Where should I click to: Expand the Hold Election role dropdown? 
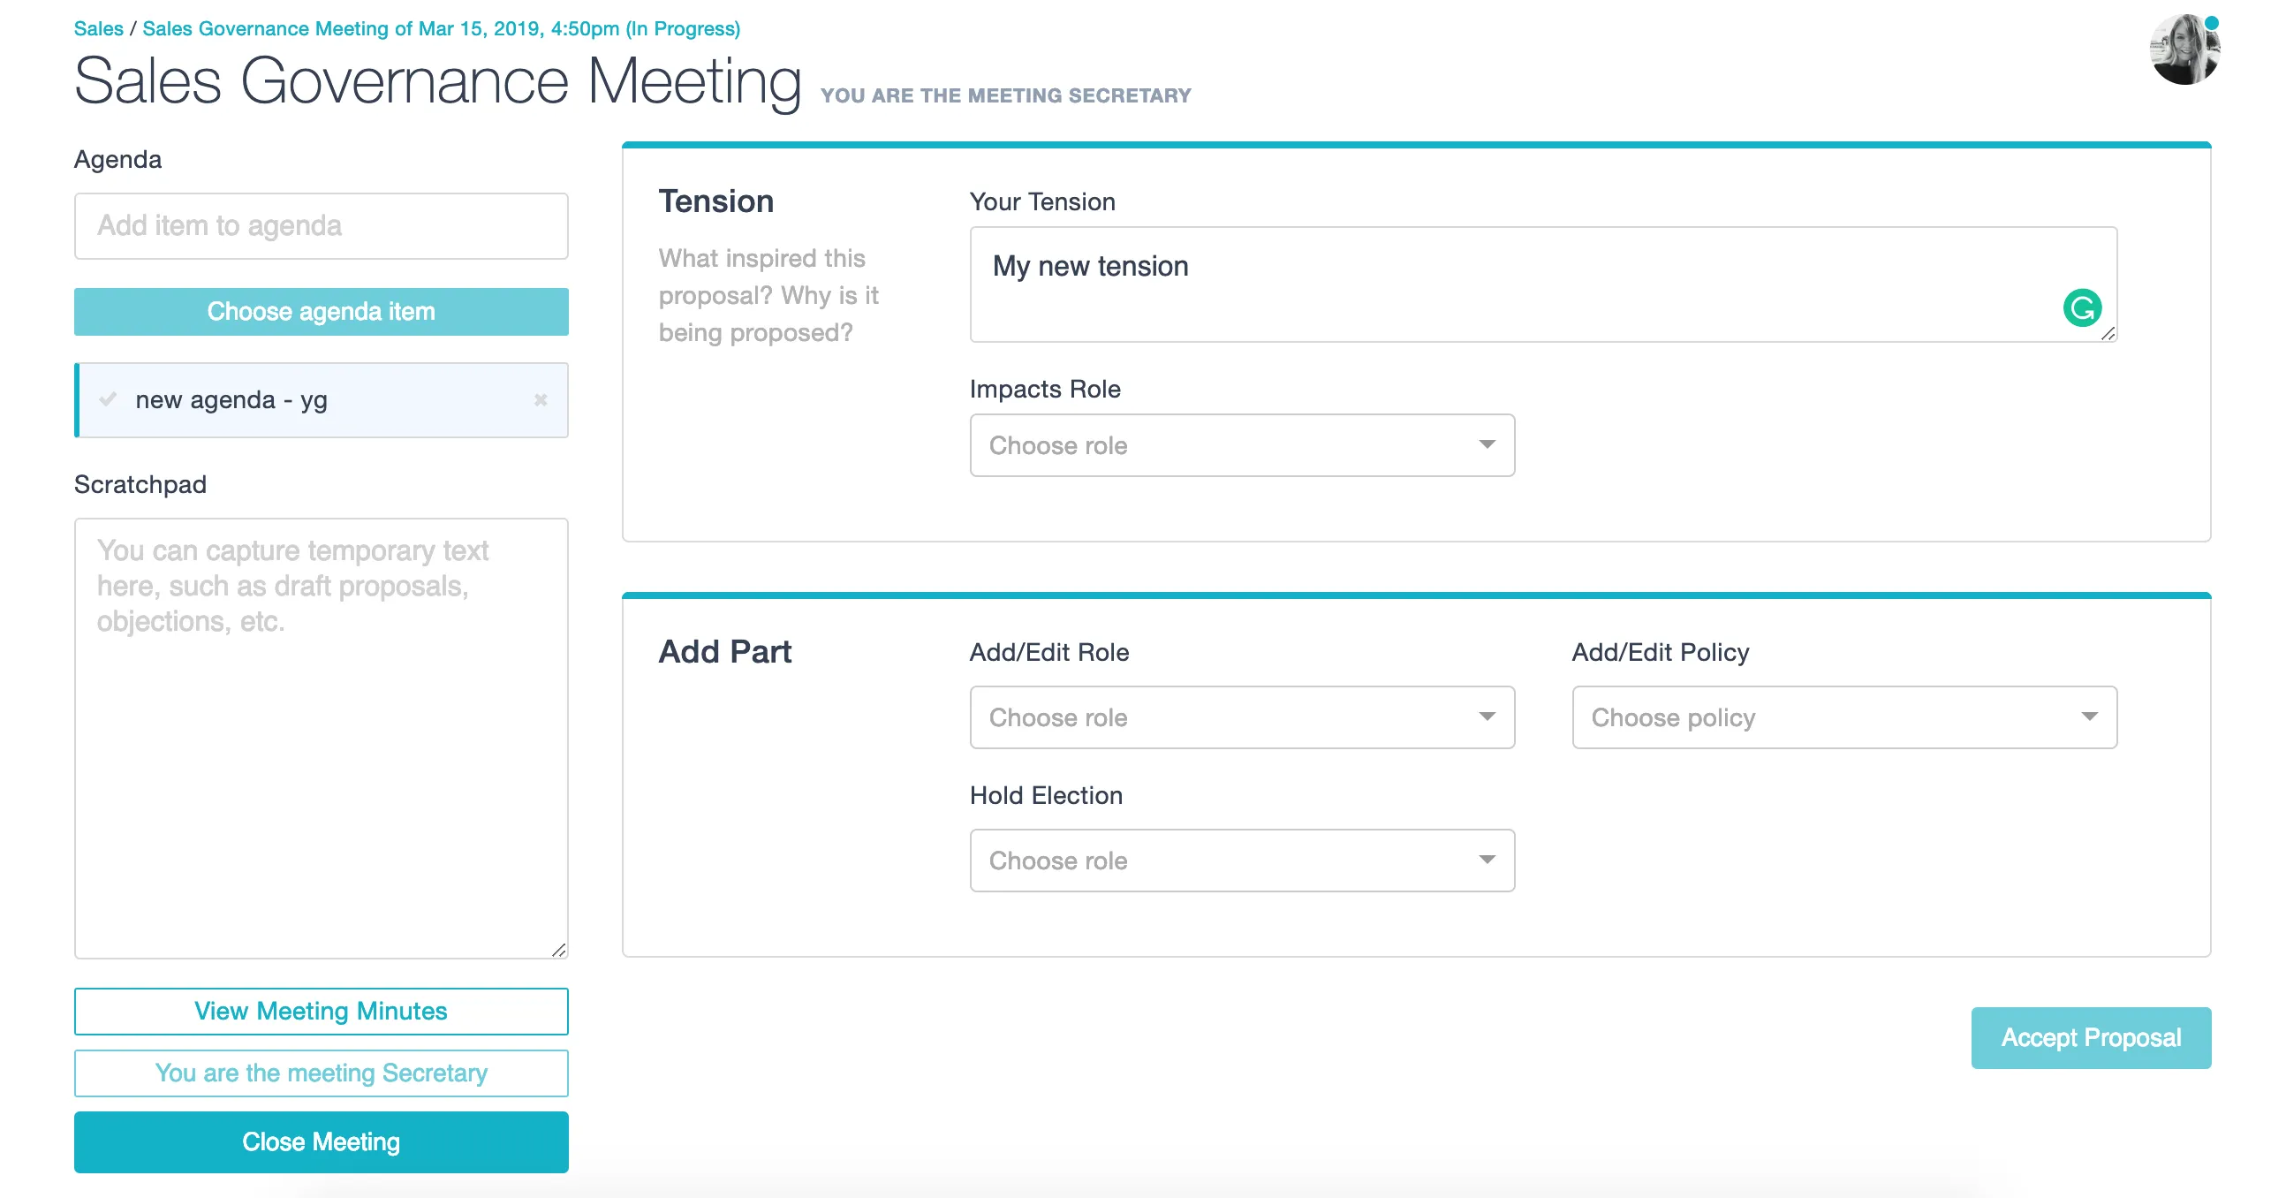click(x=1241, y=860)
